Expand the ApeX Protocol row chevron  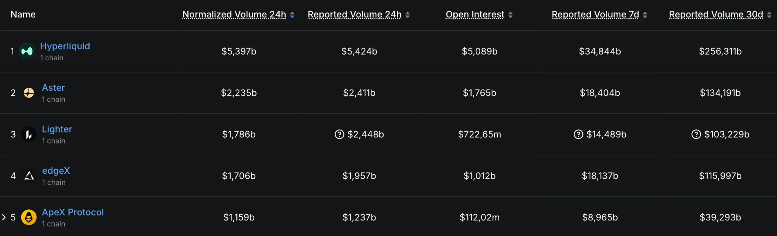tap(4, 217)
